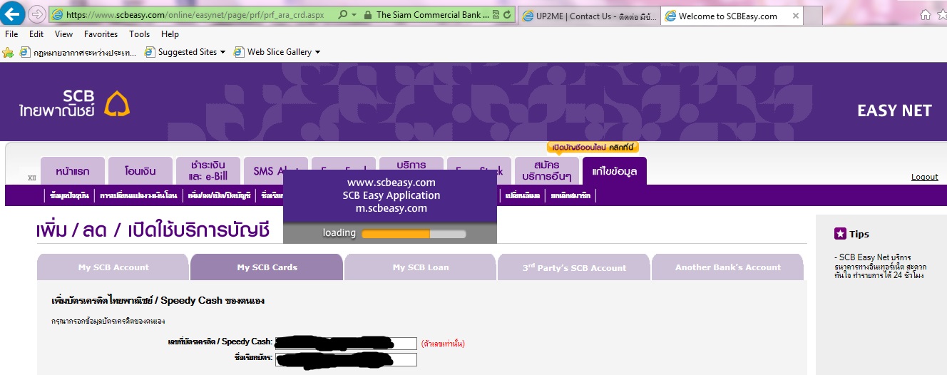Open the browser Home icon
The height and width of the screenshot is (375, 947).
coord(925,15)
